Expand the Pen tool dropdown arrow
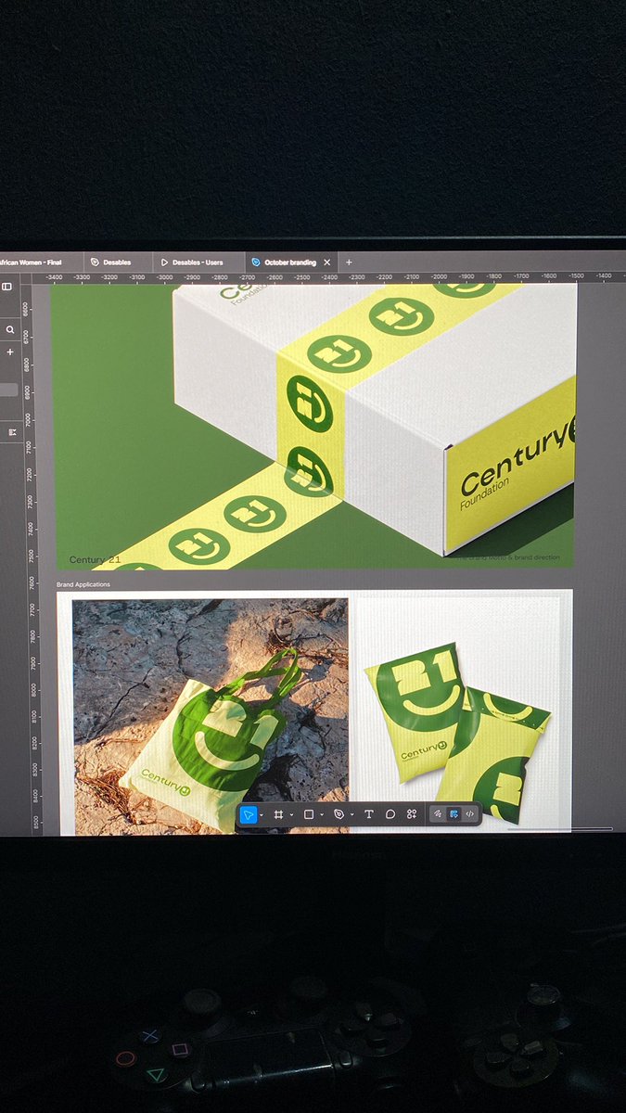Image resolution: width=626 pixels, height=1113 pixels. (352, 814)
